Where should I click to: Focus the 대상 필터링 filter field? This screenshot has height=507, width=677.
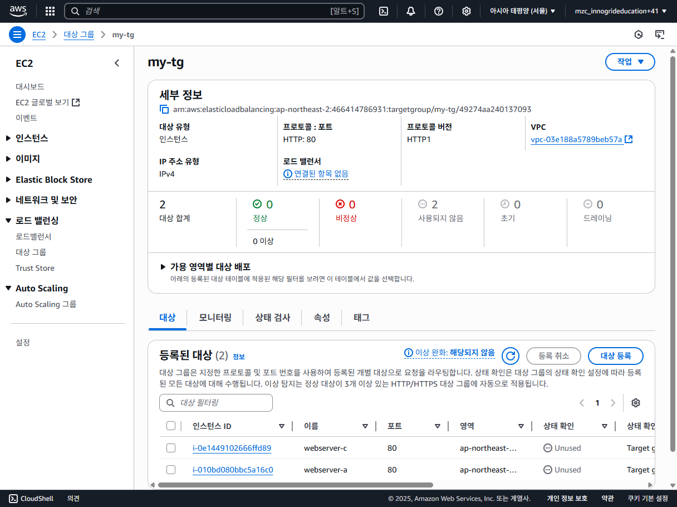(216, 403)
